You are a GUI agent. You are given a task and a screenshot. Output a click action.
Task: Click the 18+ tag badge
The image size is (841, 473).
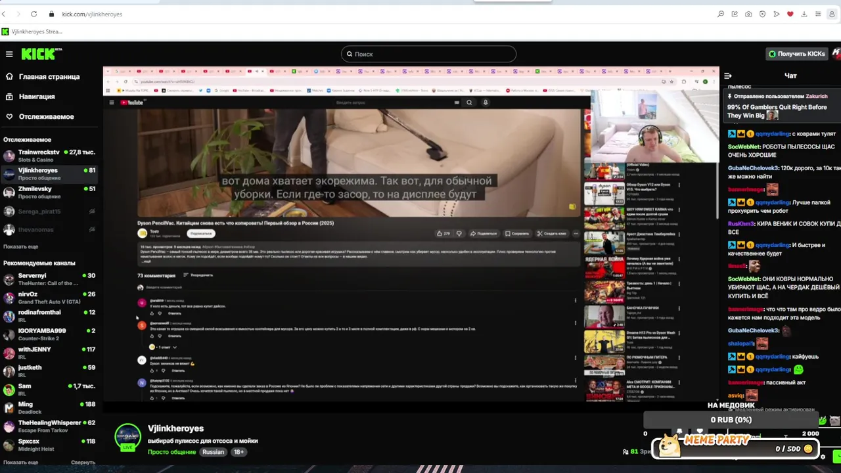[x=239, y=452]
